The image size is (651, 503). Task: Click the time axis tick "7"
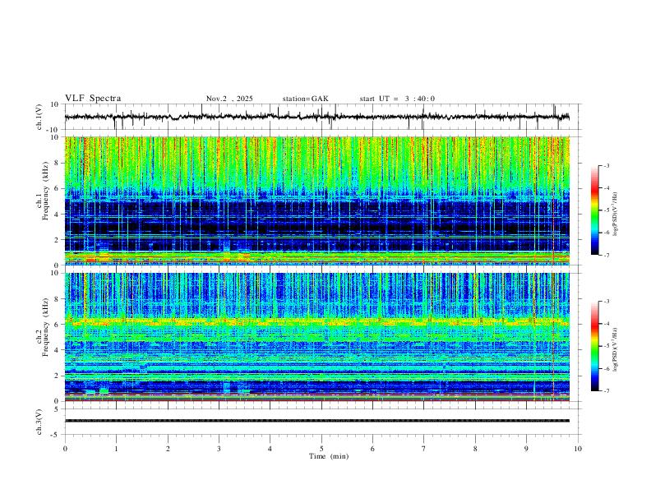point(424,449)
